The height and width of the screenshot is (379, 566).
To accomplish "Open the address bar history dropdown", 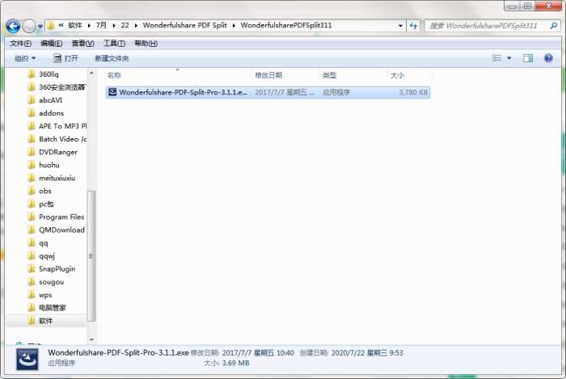I will pos(400,26).
